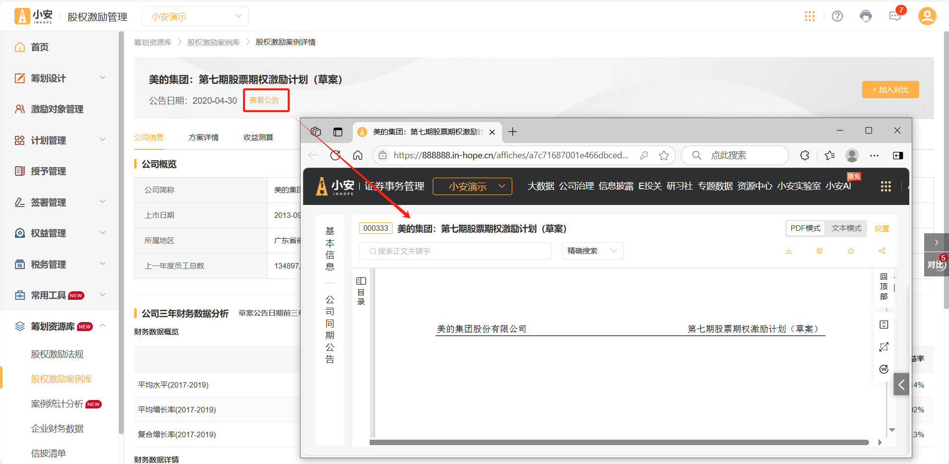Expand 权益管理 sidebar menu
Viewport: 949px width, 464px height.
click(60, 233)
